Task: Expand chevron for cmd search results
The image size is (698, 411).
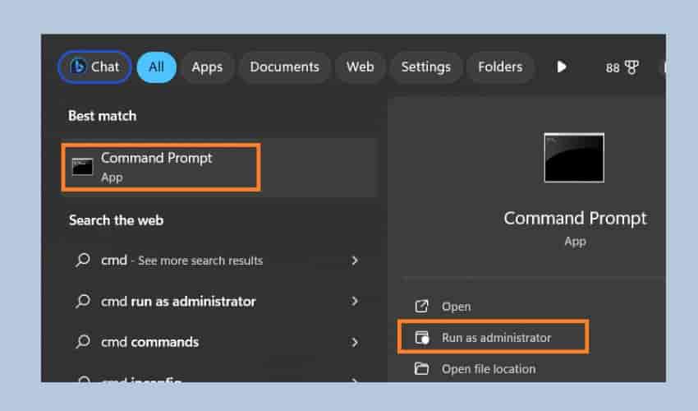Action: point(355,261)
